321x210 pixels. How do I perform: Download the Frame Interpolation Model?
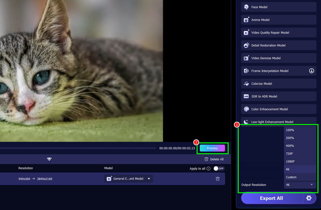pyautogui.click(x=311, y=71)
